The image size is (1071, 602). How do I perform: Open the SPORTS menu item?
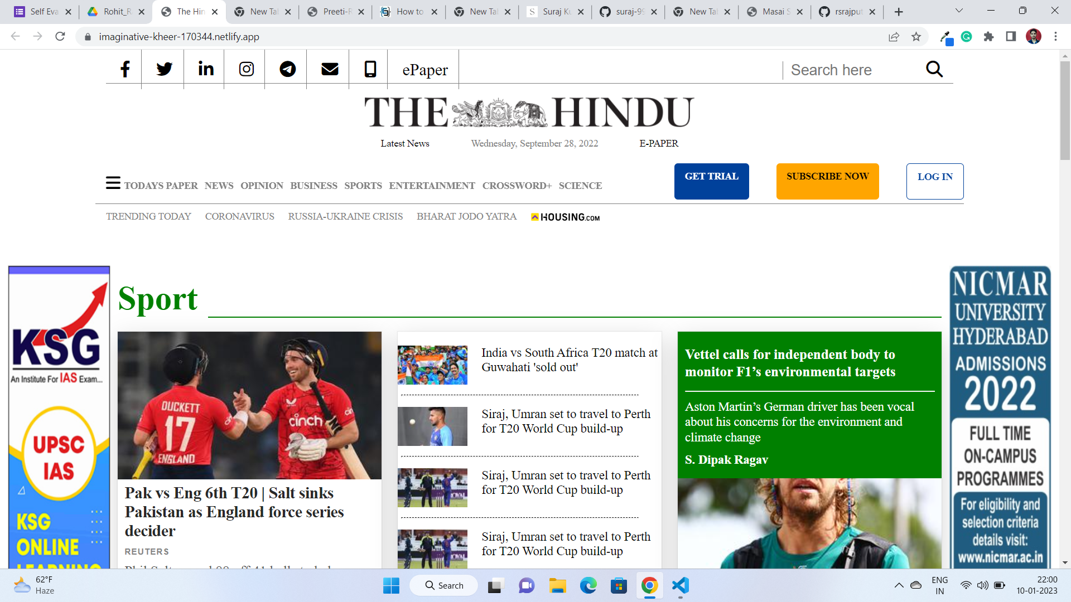(x=363, y=186)
